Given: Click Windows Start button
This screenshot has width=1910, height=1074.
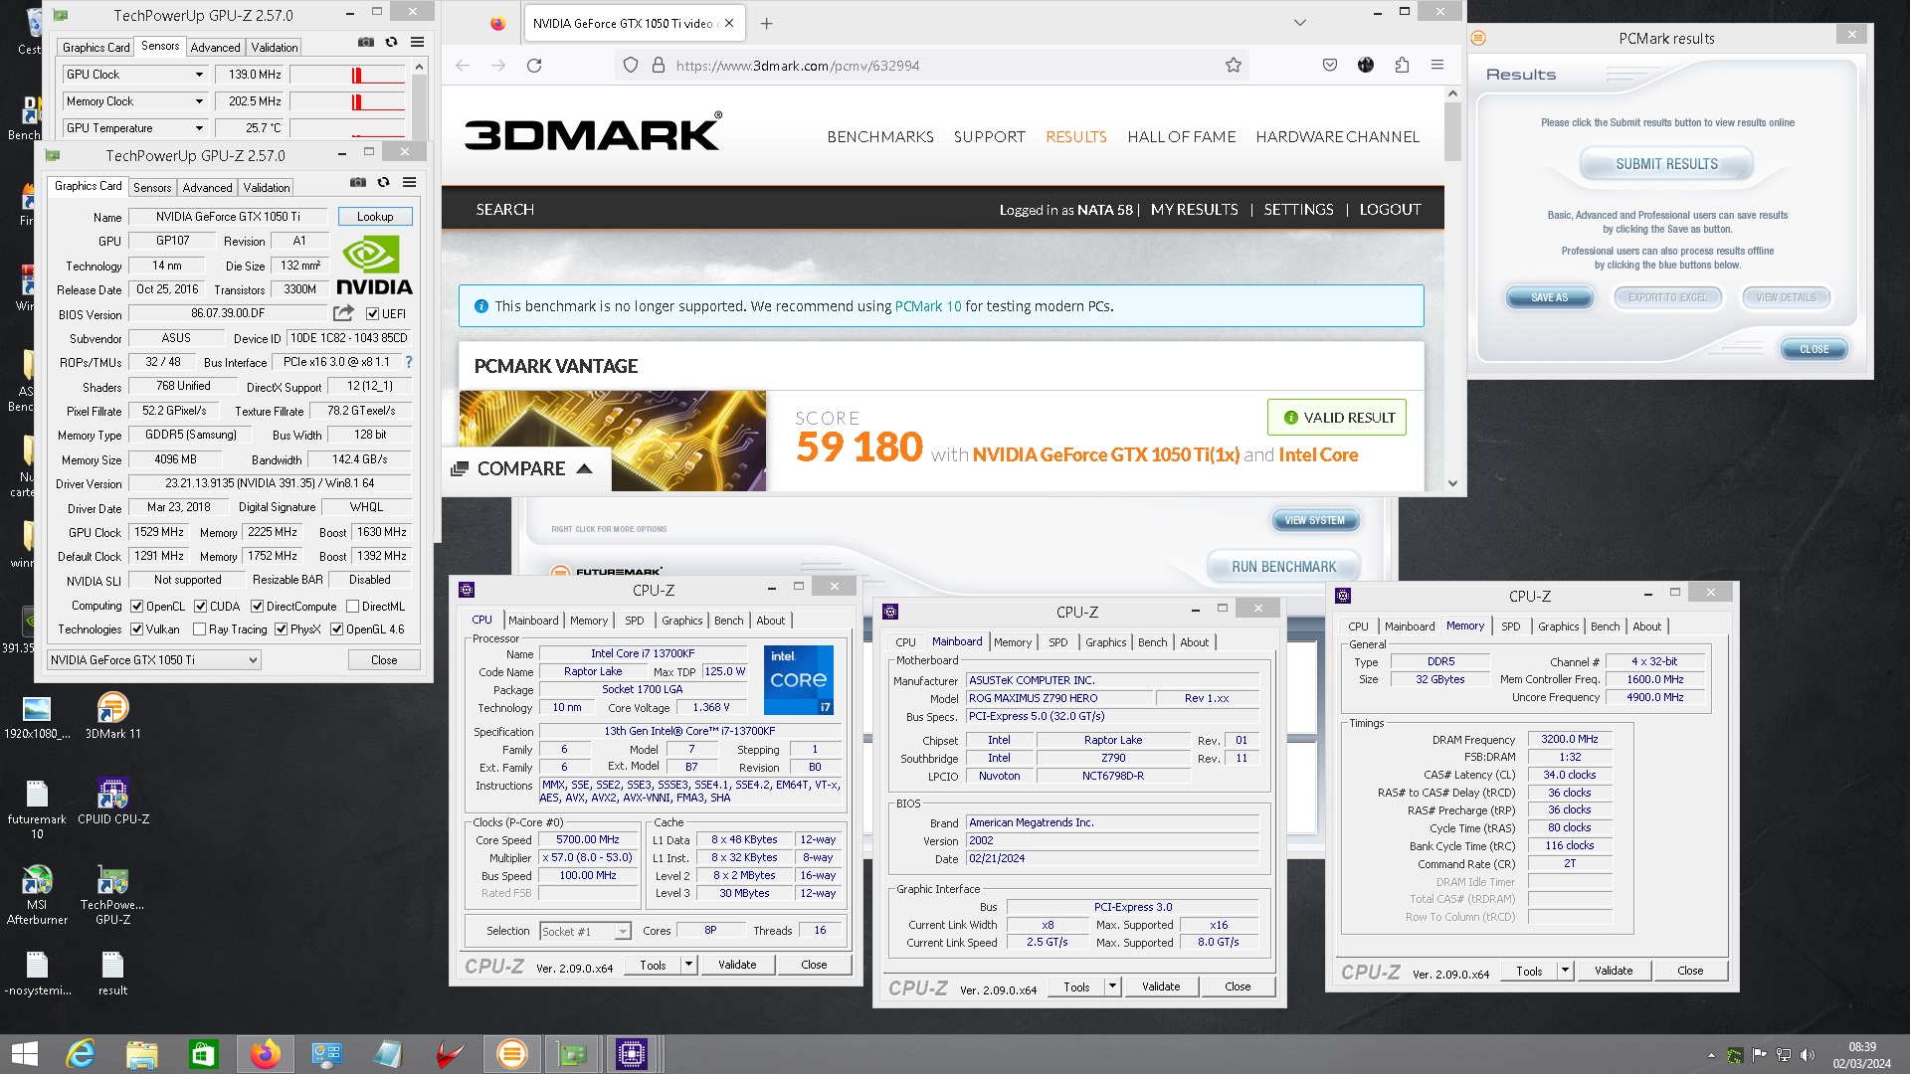Looking at the screenshot, I should [x=24, y=1054].
